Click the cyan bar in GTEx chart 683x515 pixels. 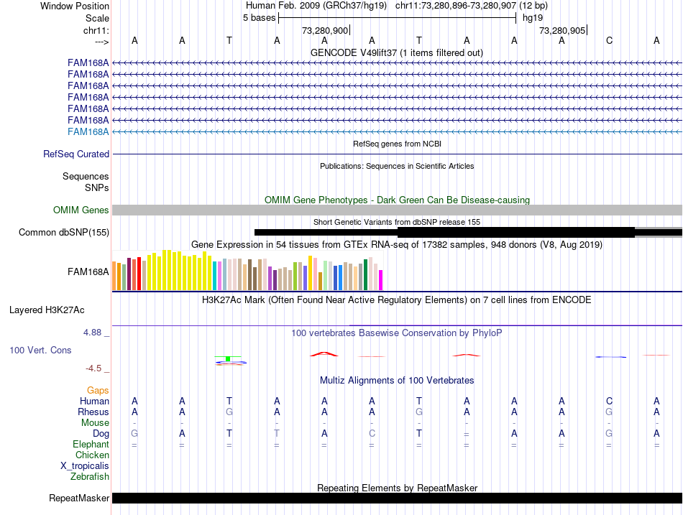(x=215, y=276)
